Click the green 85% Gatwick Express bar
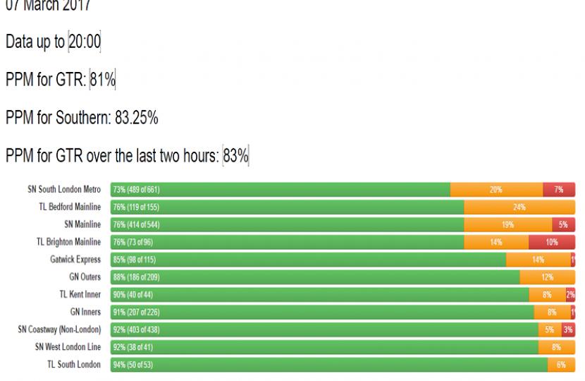Image resolution: width=585 pixels, height=381 pixels. click(x=308, y=260)
